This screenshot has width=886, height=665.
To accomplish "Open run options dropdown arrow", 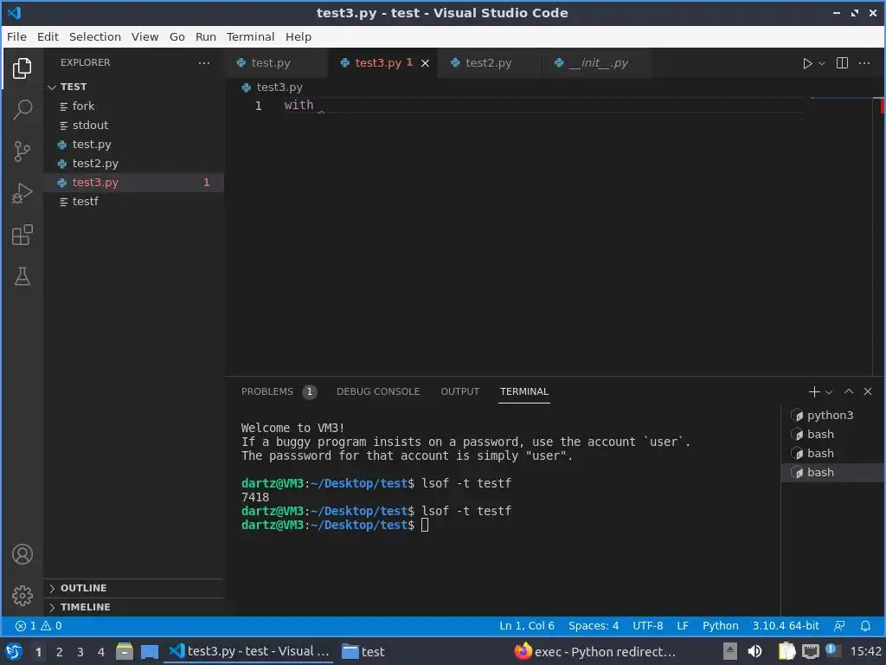I will pos(822,63).
